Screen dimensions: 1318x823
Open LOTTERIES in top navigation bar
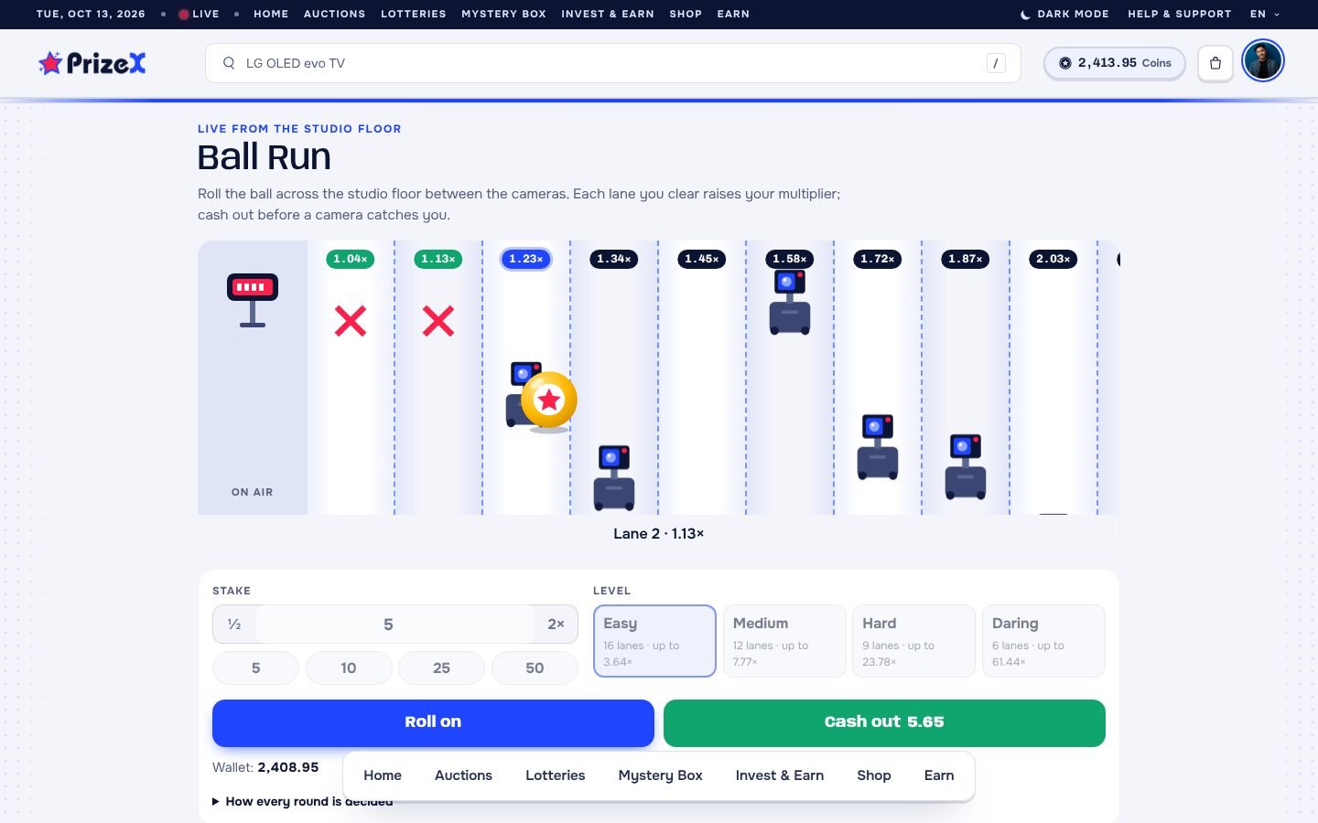tap(414, 15)
